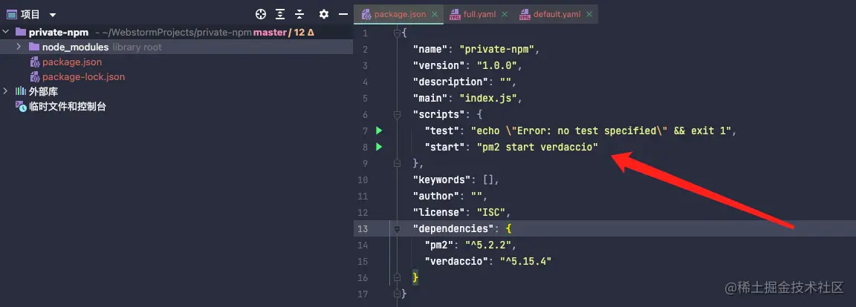Viewport: 856px width, 307px height.
Task: Open package-lock.json in project tree
Action: coord(83,77)
